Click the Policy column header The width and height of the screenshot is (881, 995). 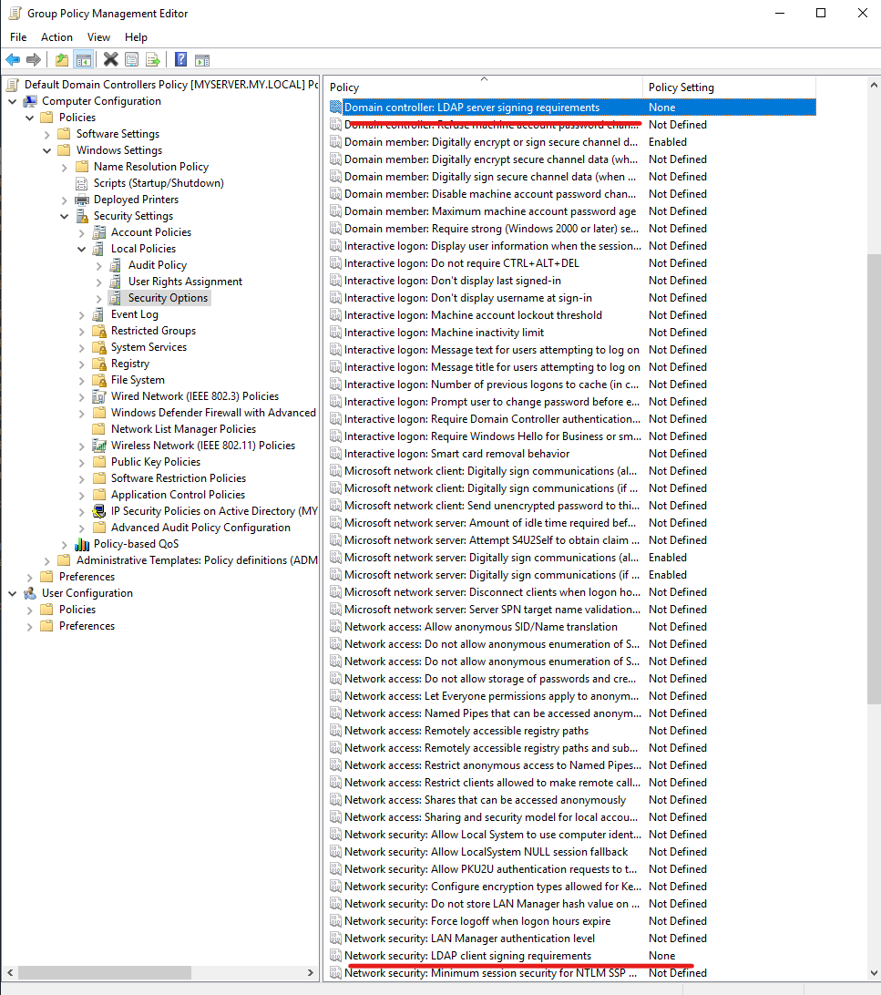(x=483, y=87)
